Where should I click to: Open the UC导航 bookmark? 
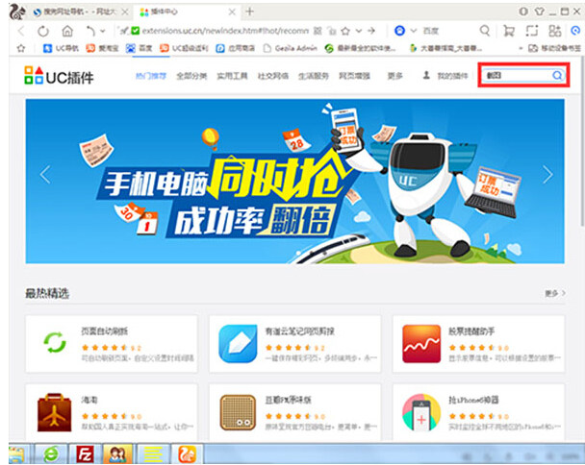click(x=62, y=48)
